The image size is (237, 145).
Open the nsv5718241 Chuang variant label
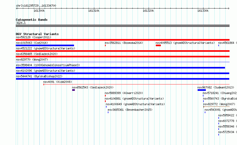click(220, 93)
